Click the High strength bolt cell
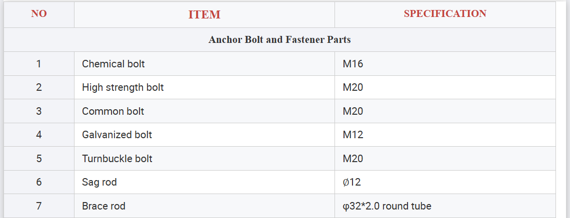 (123, 87)
